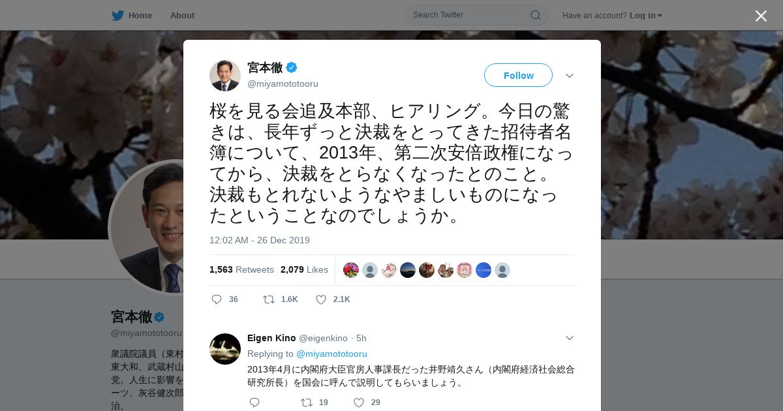Retweet Eigen Kino's reply showing 19
This screenshot has width=783, height=411.
pos(306,403)
